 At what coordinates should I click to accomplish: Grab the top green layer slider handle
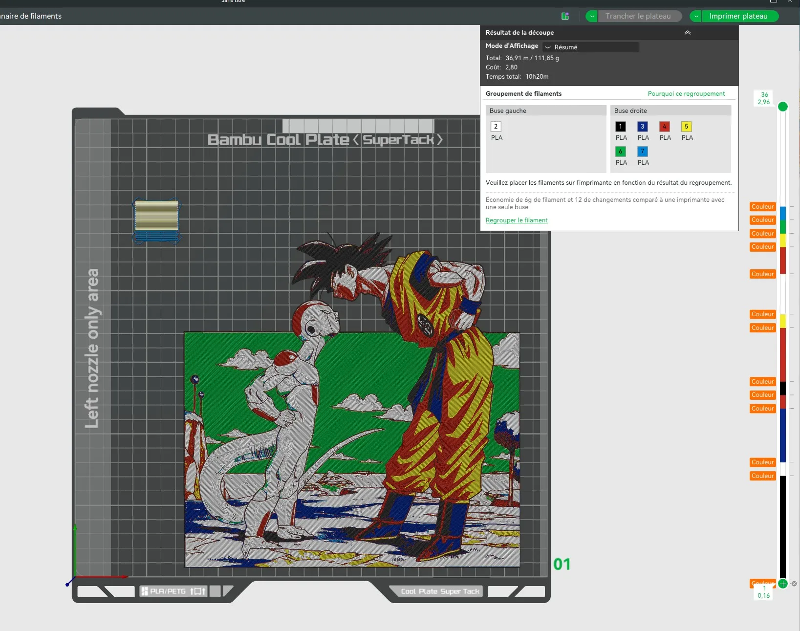[x=783, y=107]
